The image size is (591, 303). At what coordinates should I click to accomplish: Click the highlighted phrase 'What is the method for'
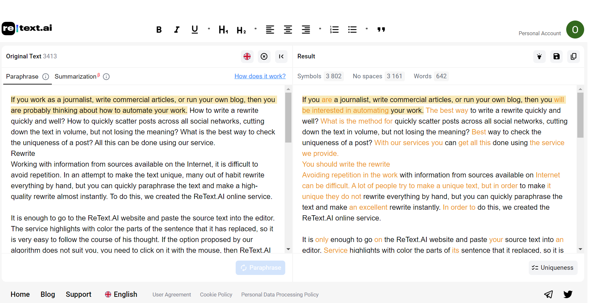pos(357,121)
